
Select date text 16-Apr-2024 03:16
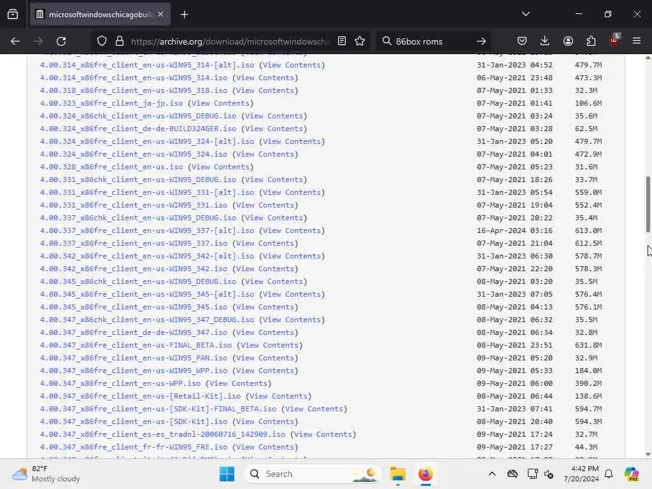click(514, 230)
